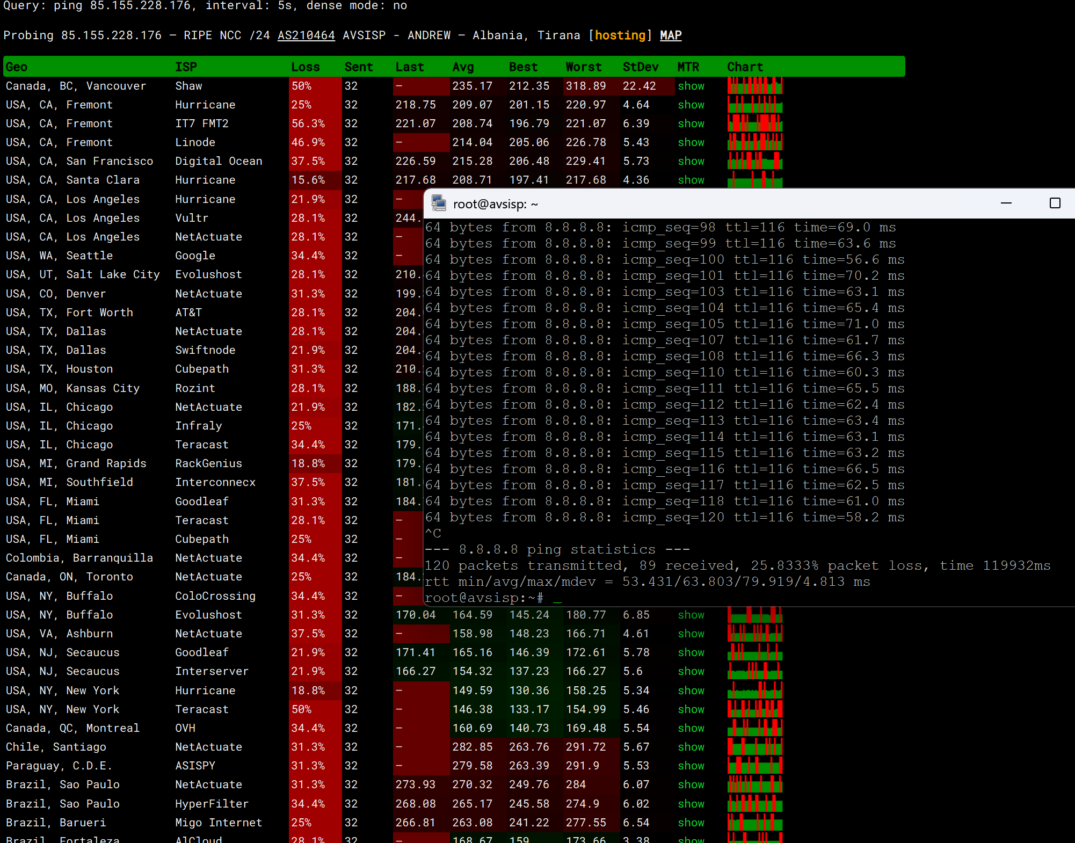Viewport: 1075px width, 843px height.
Task: Click show for the Montreal OVH row
Action: [x=691, y=728]
